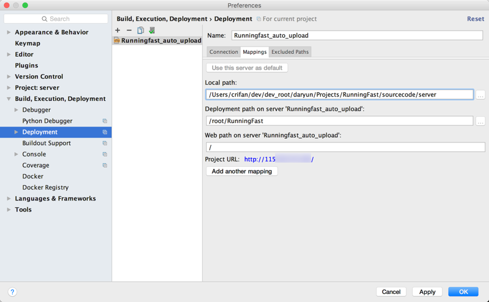Select Runningfast_auto_upload server in list
Image resolution: width=489 pixels, height=302 pixels.
[161, 41]
